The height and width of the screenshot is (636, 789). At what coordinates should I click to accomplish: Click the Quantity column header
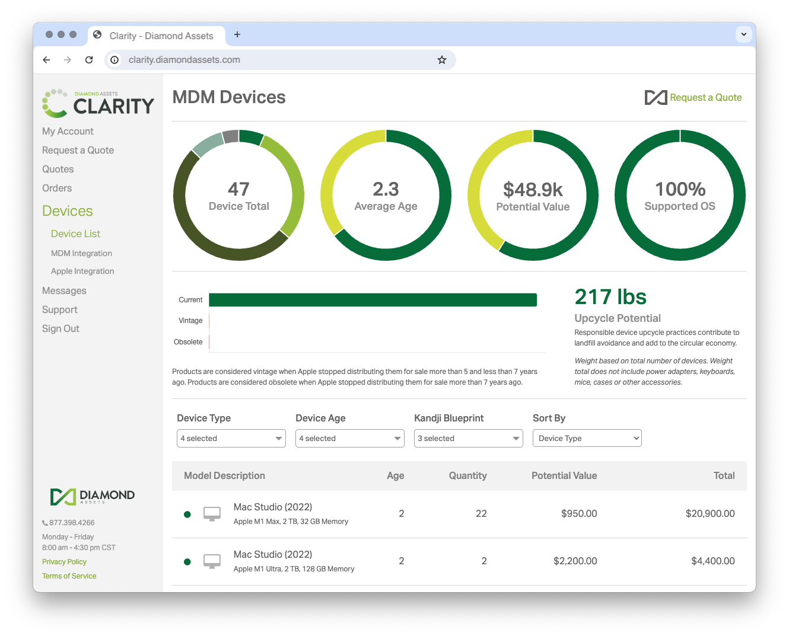pyautogui.click(x=468, y=476)
